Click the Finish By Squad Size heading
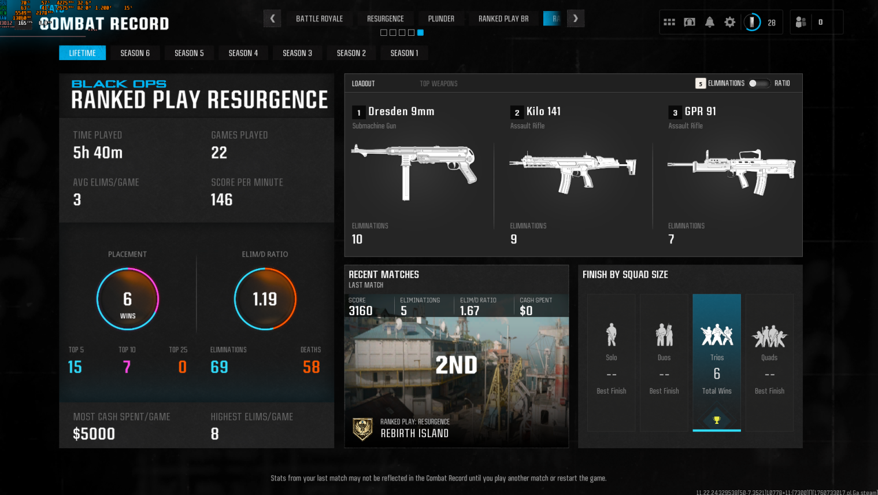Screen dimensions: 878x495 point(625,275)
